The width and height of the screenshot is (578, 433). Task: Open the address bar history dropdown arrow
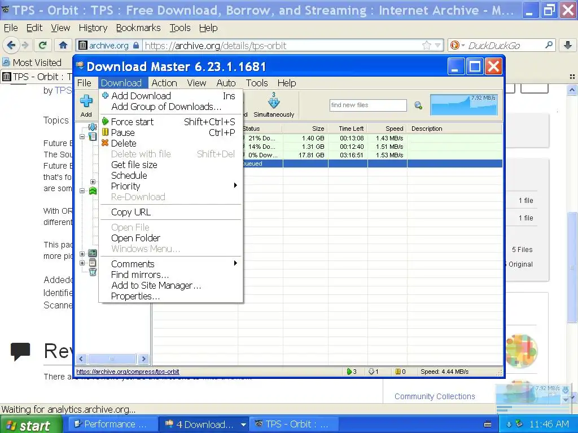click(x=437, y=45)
